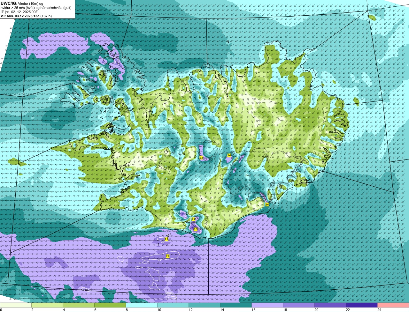The image size is (409, 312).
Task: Select the green 4–6 m/s legend swatch
Action: click(x=79, y=305)
